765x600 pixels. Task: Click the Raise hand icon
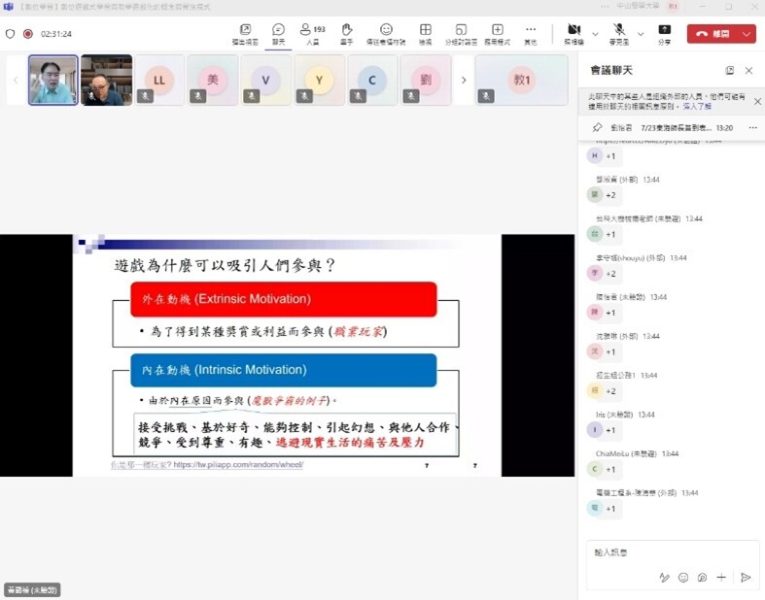click(346, 33)
